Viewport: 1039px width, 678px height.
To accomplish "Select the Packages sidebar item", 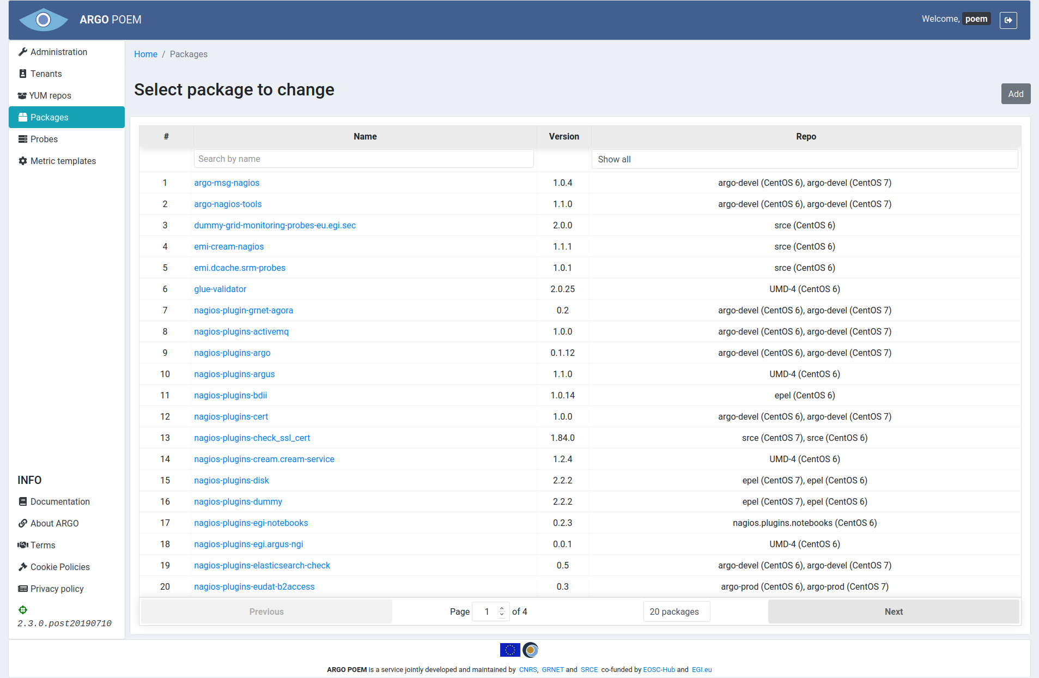I will pyautogui.click(x=66, y=117).
